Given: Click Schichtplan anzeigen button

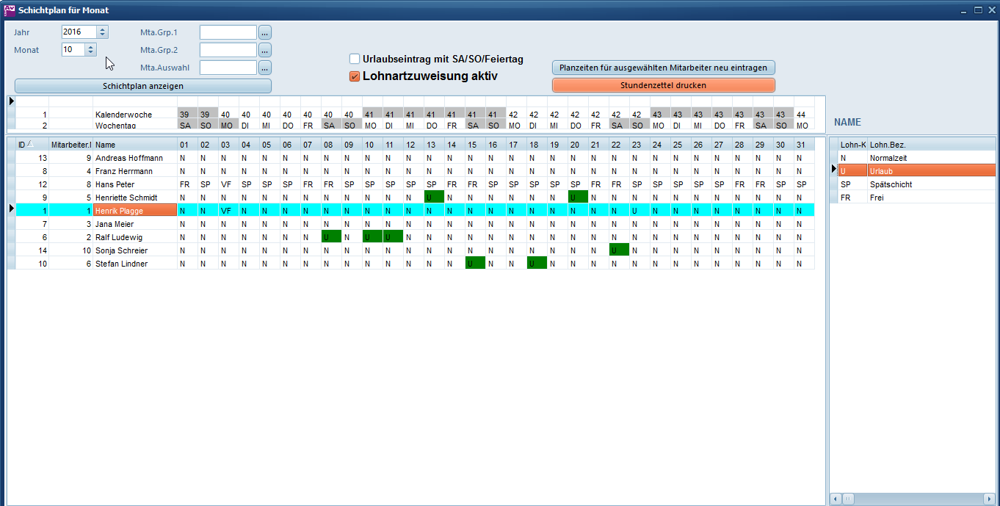Looking at the screenshot, I should (143, 86).
